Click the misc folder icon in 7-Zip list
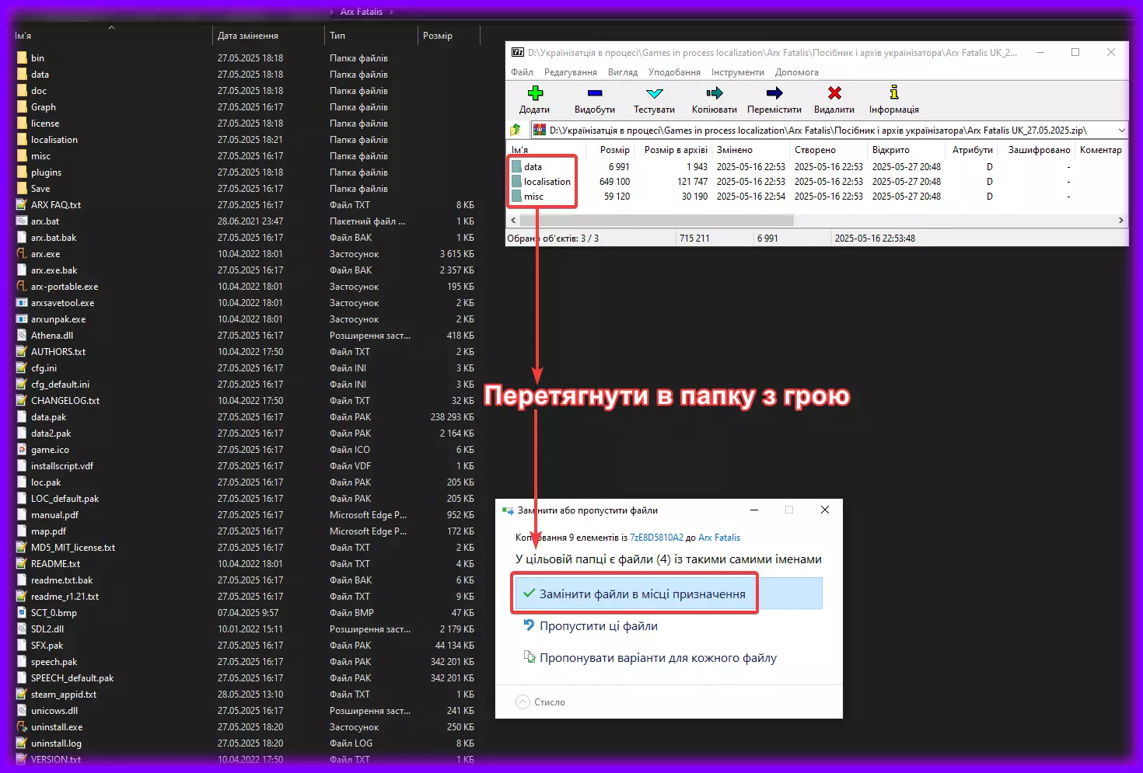This screenshot has width=1143, height=773. (x=516, y=197)
